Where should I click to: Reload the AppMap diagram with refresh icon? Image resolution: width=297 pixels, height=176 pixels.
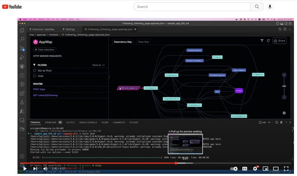click(268, 41)
